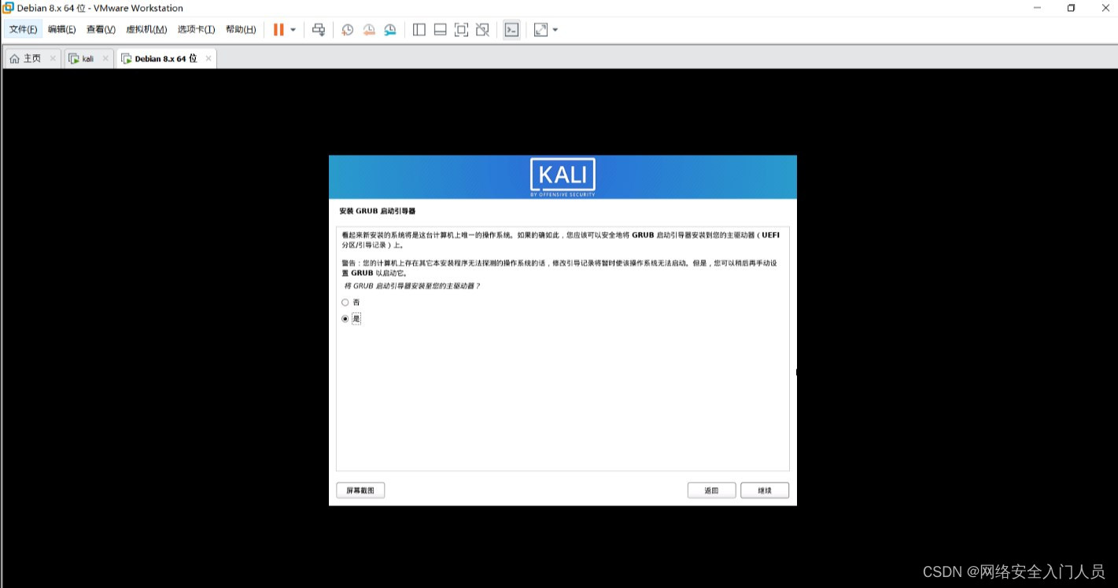Click the 返回 button
This screenshot has height=588, width=1118.
[x=710, y=490]
